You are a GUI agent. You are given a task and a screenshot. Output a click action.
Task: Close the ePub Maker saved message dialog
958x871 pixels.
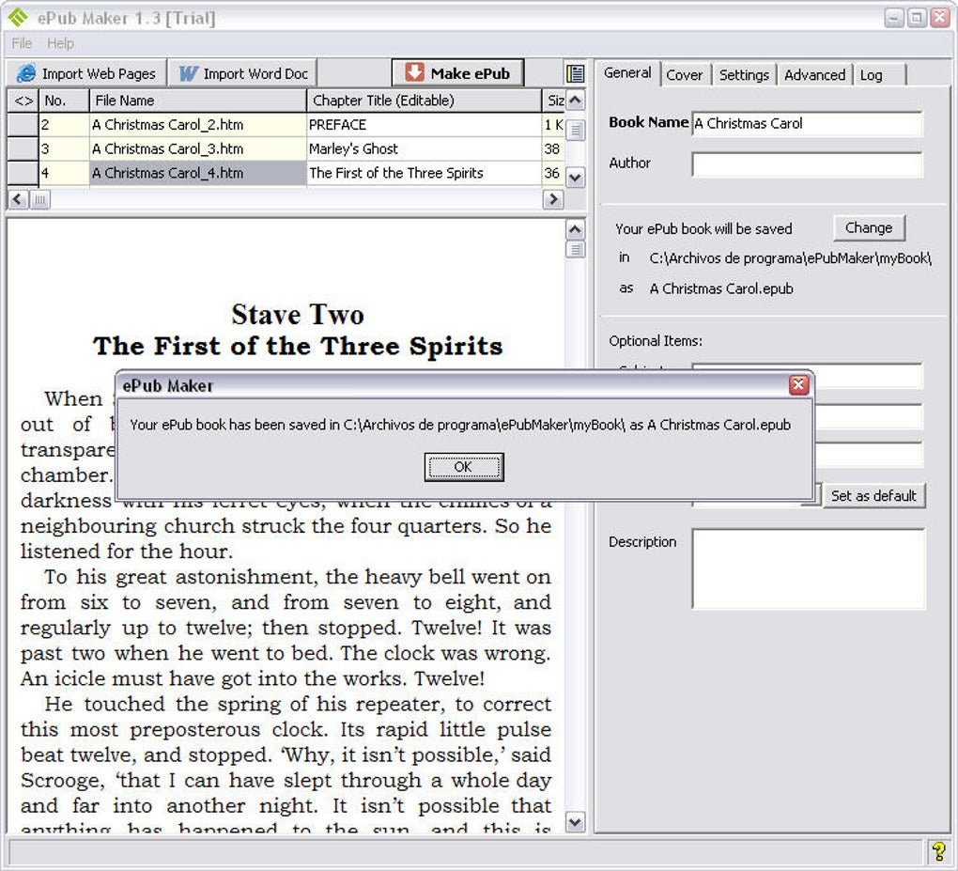pyautogui.click(x=798, y=384)
